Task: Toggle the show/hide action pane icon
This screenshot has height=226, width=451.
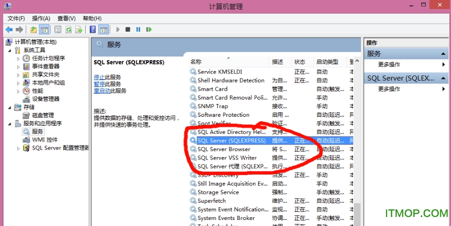Action: (103, 29)
